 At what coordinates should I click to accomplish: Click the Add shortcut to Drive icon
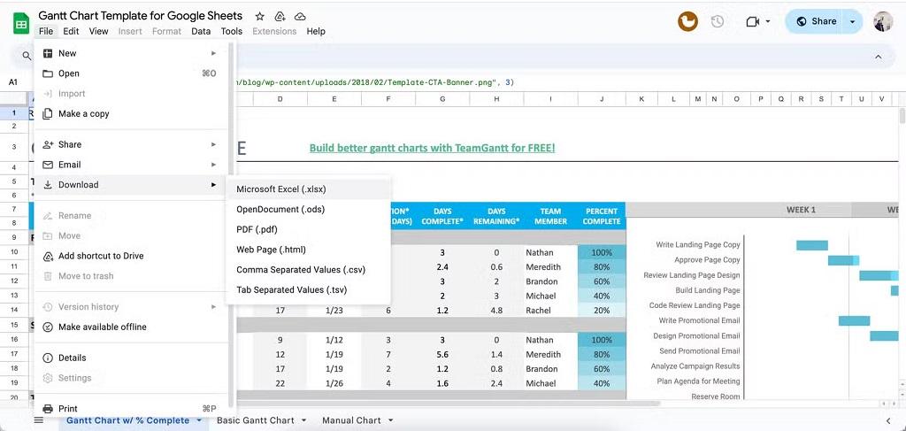pos(48,256)
